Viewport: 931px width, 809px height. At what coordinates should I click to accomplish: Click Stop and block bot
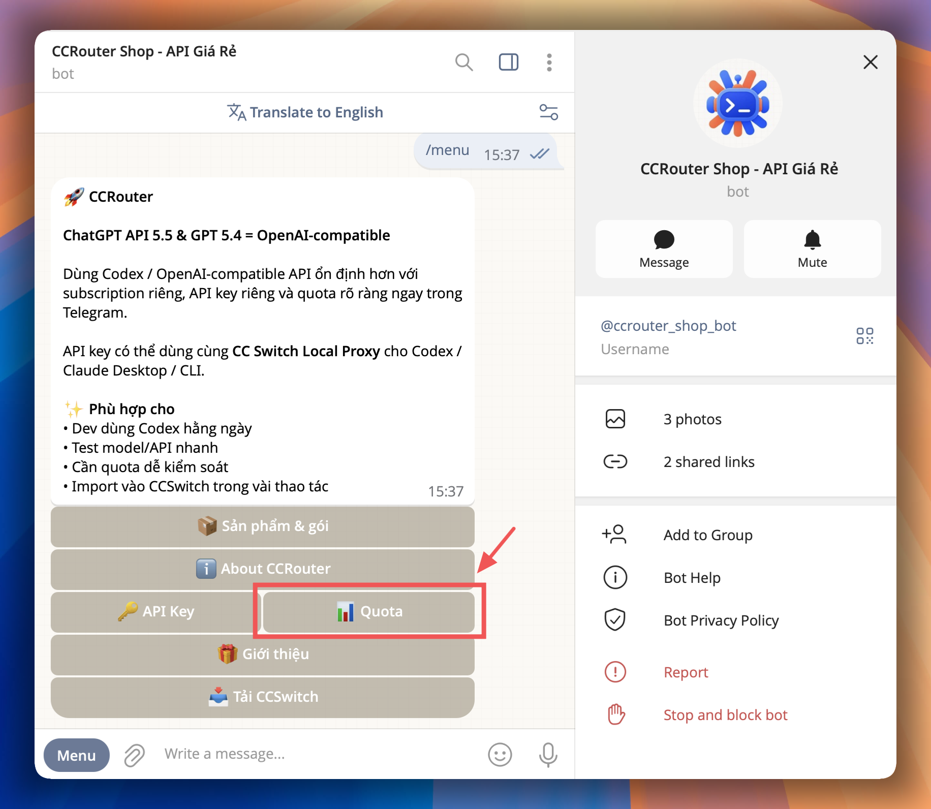click(x=735, y=715)
